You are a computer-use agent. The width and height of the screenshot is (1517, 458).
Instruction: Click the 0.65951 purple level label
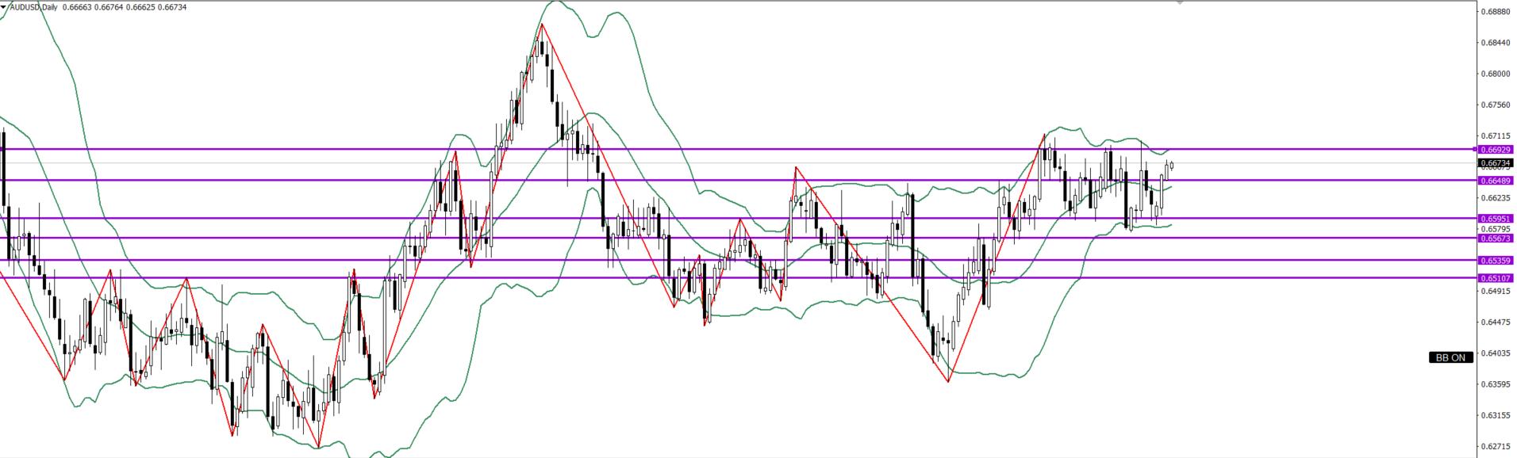[1496, 219]
